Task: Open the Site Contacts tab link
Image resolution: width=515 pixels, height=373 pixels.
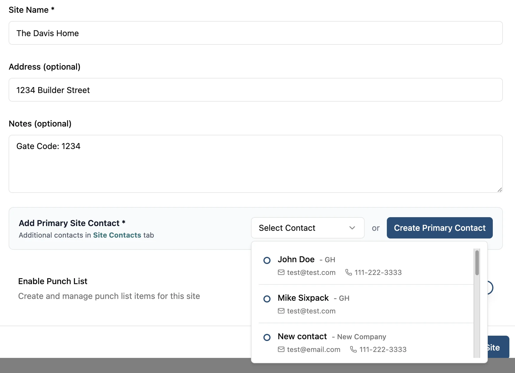Action: tap(117, 235)
